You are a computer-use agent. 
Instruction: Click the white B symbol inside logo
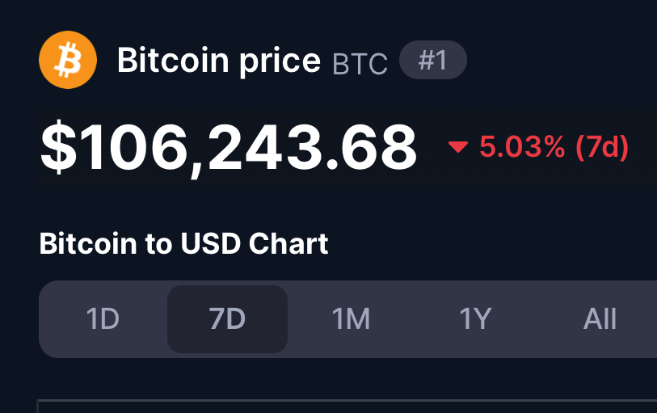pos(68,60)
